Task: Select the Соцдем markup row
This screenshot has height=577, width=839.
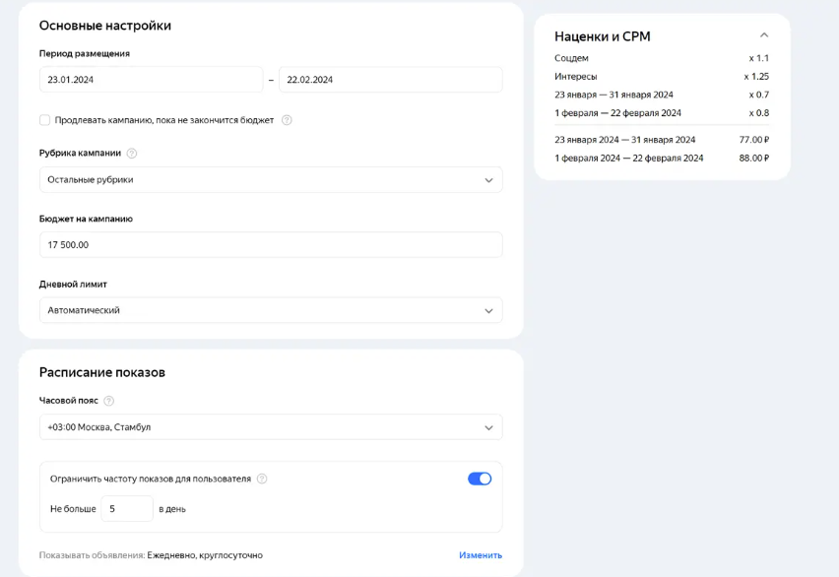Action: 662,58
